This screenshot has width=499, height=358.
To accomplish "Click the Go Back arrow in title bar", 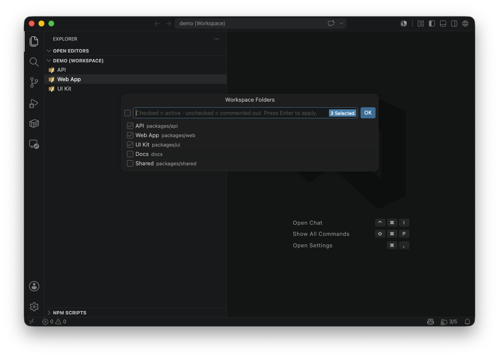I will (x=157, y=23).
